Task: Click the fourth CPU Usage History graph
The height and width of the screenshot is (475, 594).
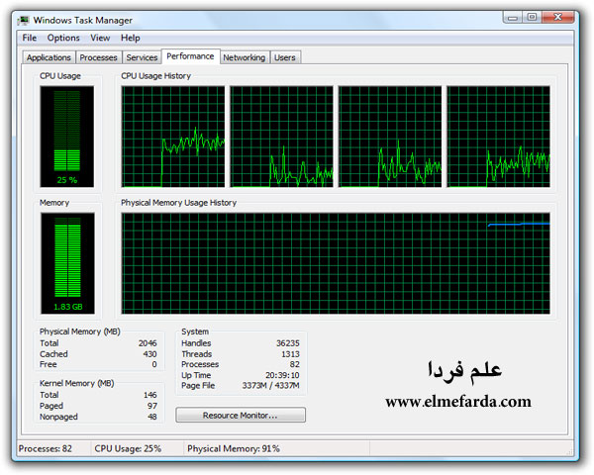Action: point(498,137)
